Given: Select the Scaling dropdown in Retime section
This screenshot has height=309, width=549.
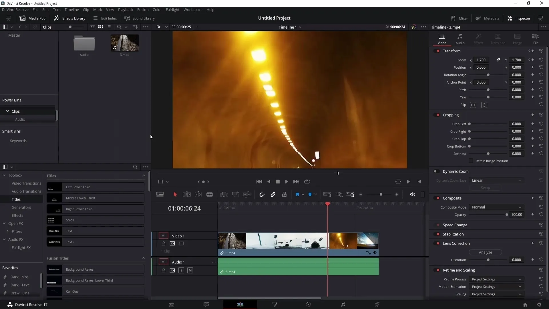Looking at the screenshot, I should pos(496,294).
